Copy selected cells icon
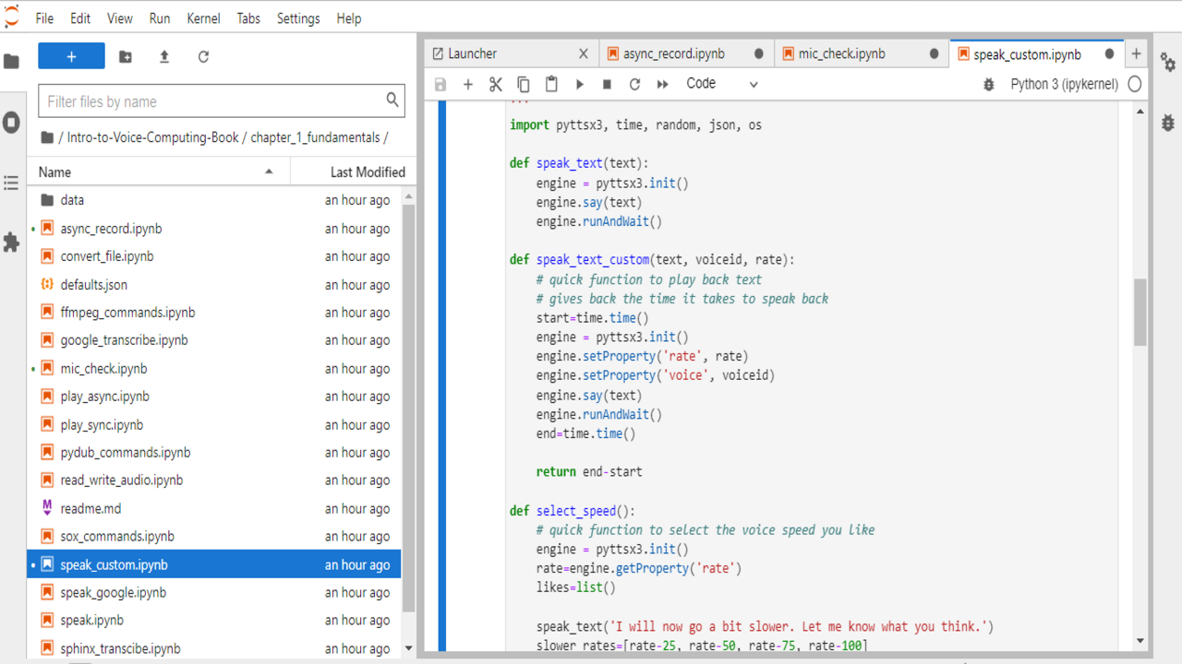 (524, 84)
